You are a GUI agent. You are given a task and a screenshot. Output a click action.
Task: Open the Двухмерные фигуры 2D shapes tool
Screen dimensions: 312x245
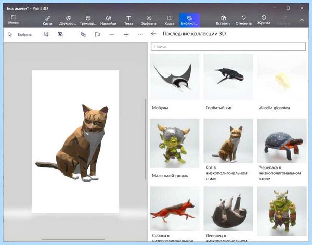(x=68, y=20)
